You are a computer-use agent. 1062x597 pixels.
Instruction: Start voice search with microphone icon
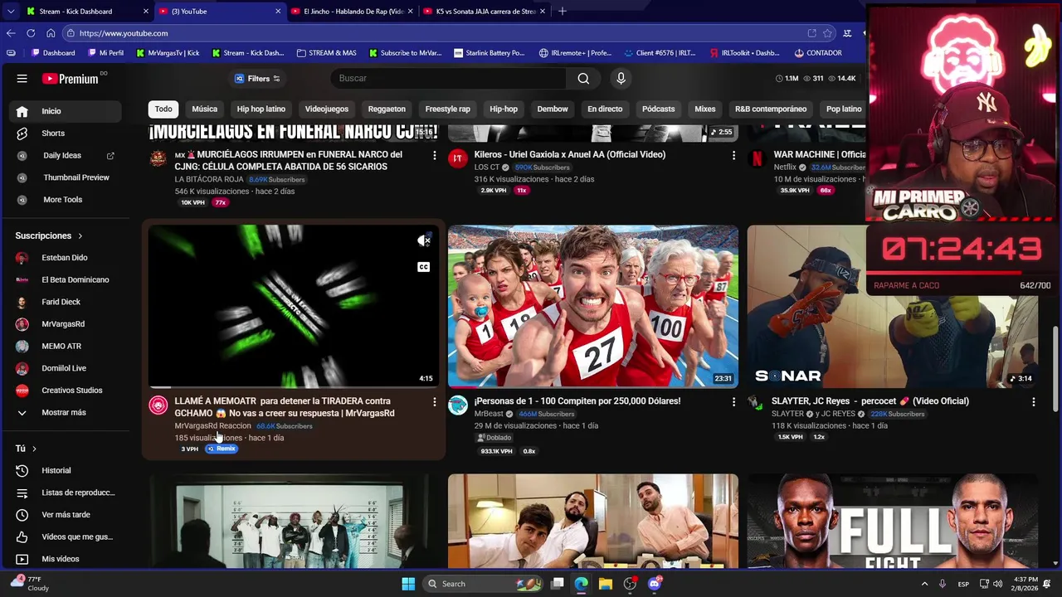coord(621,79)
